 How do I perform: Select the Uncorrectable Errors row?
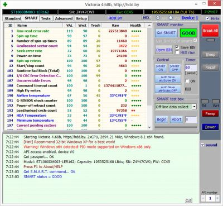point(75,81)
